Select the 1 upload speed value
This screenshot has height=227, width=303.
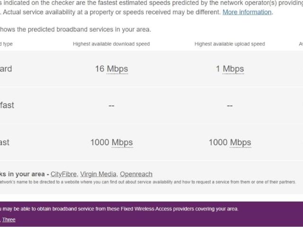(218, 69)
